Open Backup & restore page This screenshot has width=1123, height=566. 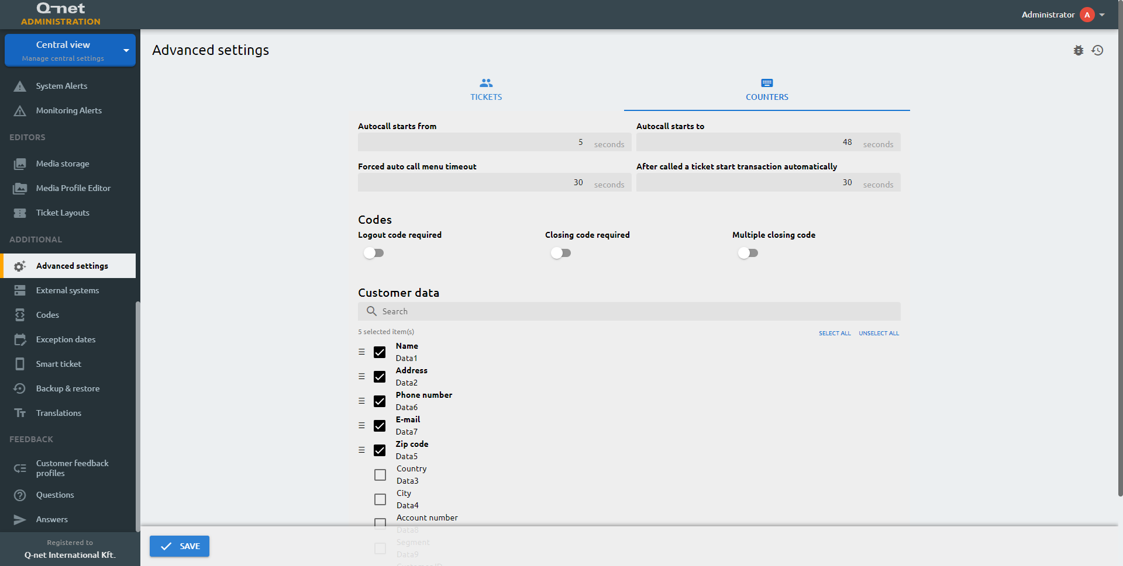69,388
